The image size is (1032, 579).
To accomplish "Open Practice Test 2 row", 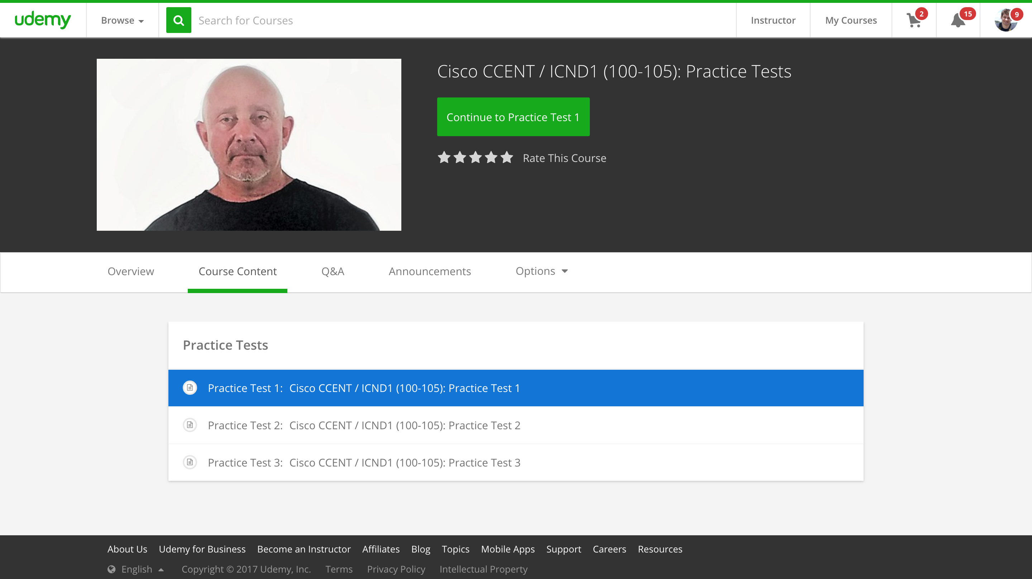I will [x=516, y=425].
